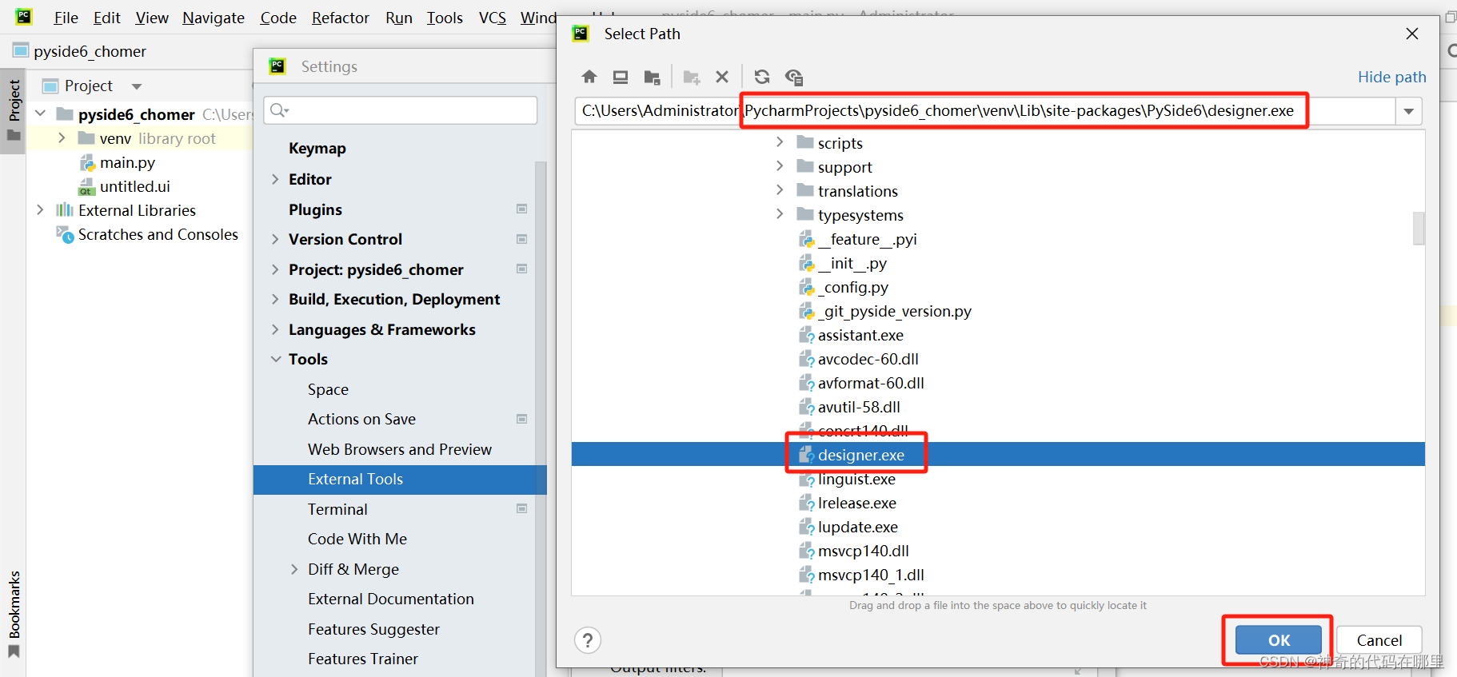Image resolution: width=1457 pixels, height=677 pixels.
Task: Click the file tree scrollbar thumb
Action: [x=1419, y=228]
